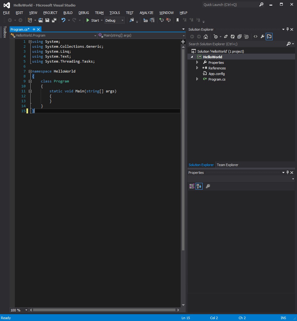Click the Search Solution Explorer input field
Image resolution: width=297 pixels, height=321 pixels.
(x=237, y=44)
